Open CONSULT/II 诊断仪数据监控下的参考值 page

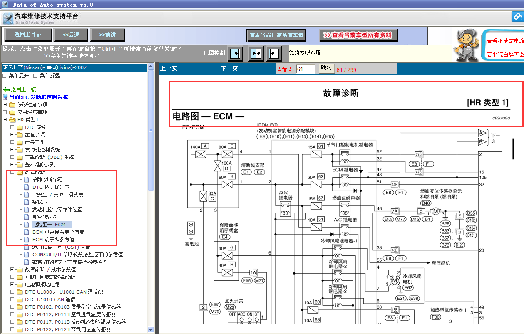pos(77,255)
